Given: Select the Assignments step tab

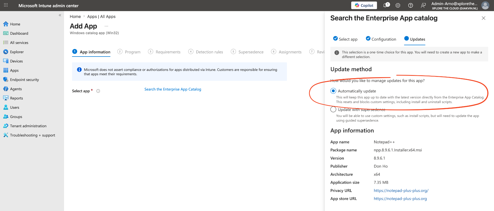Looking at the screenshot, I should pos(286,52).
